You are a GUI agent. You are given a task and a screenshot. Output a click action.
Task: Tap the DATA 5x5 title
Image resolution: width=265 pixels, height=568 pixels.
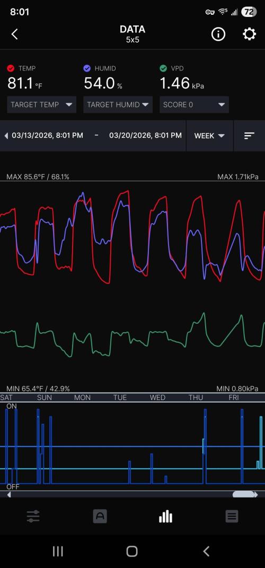(132, 34)
